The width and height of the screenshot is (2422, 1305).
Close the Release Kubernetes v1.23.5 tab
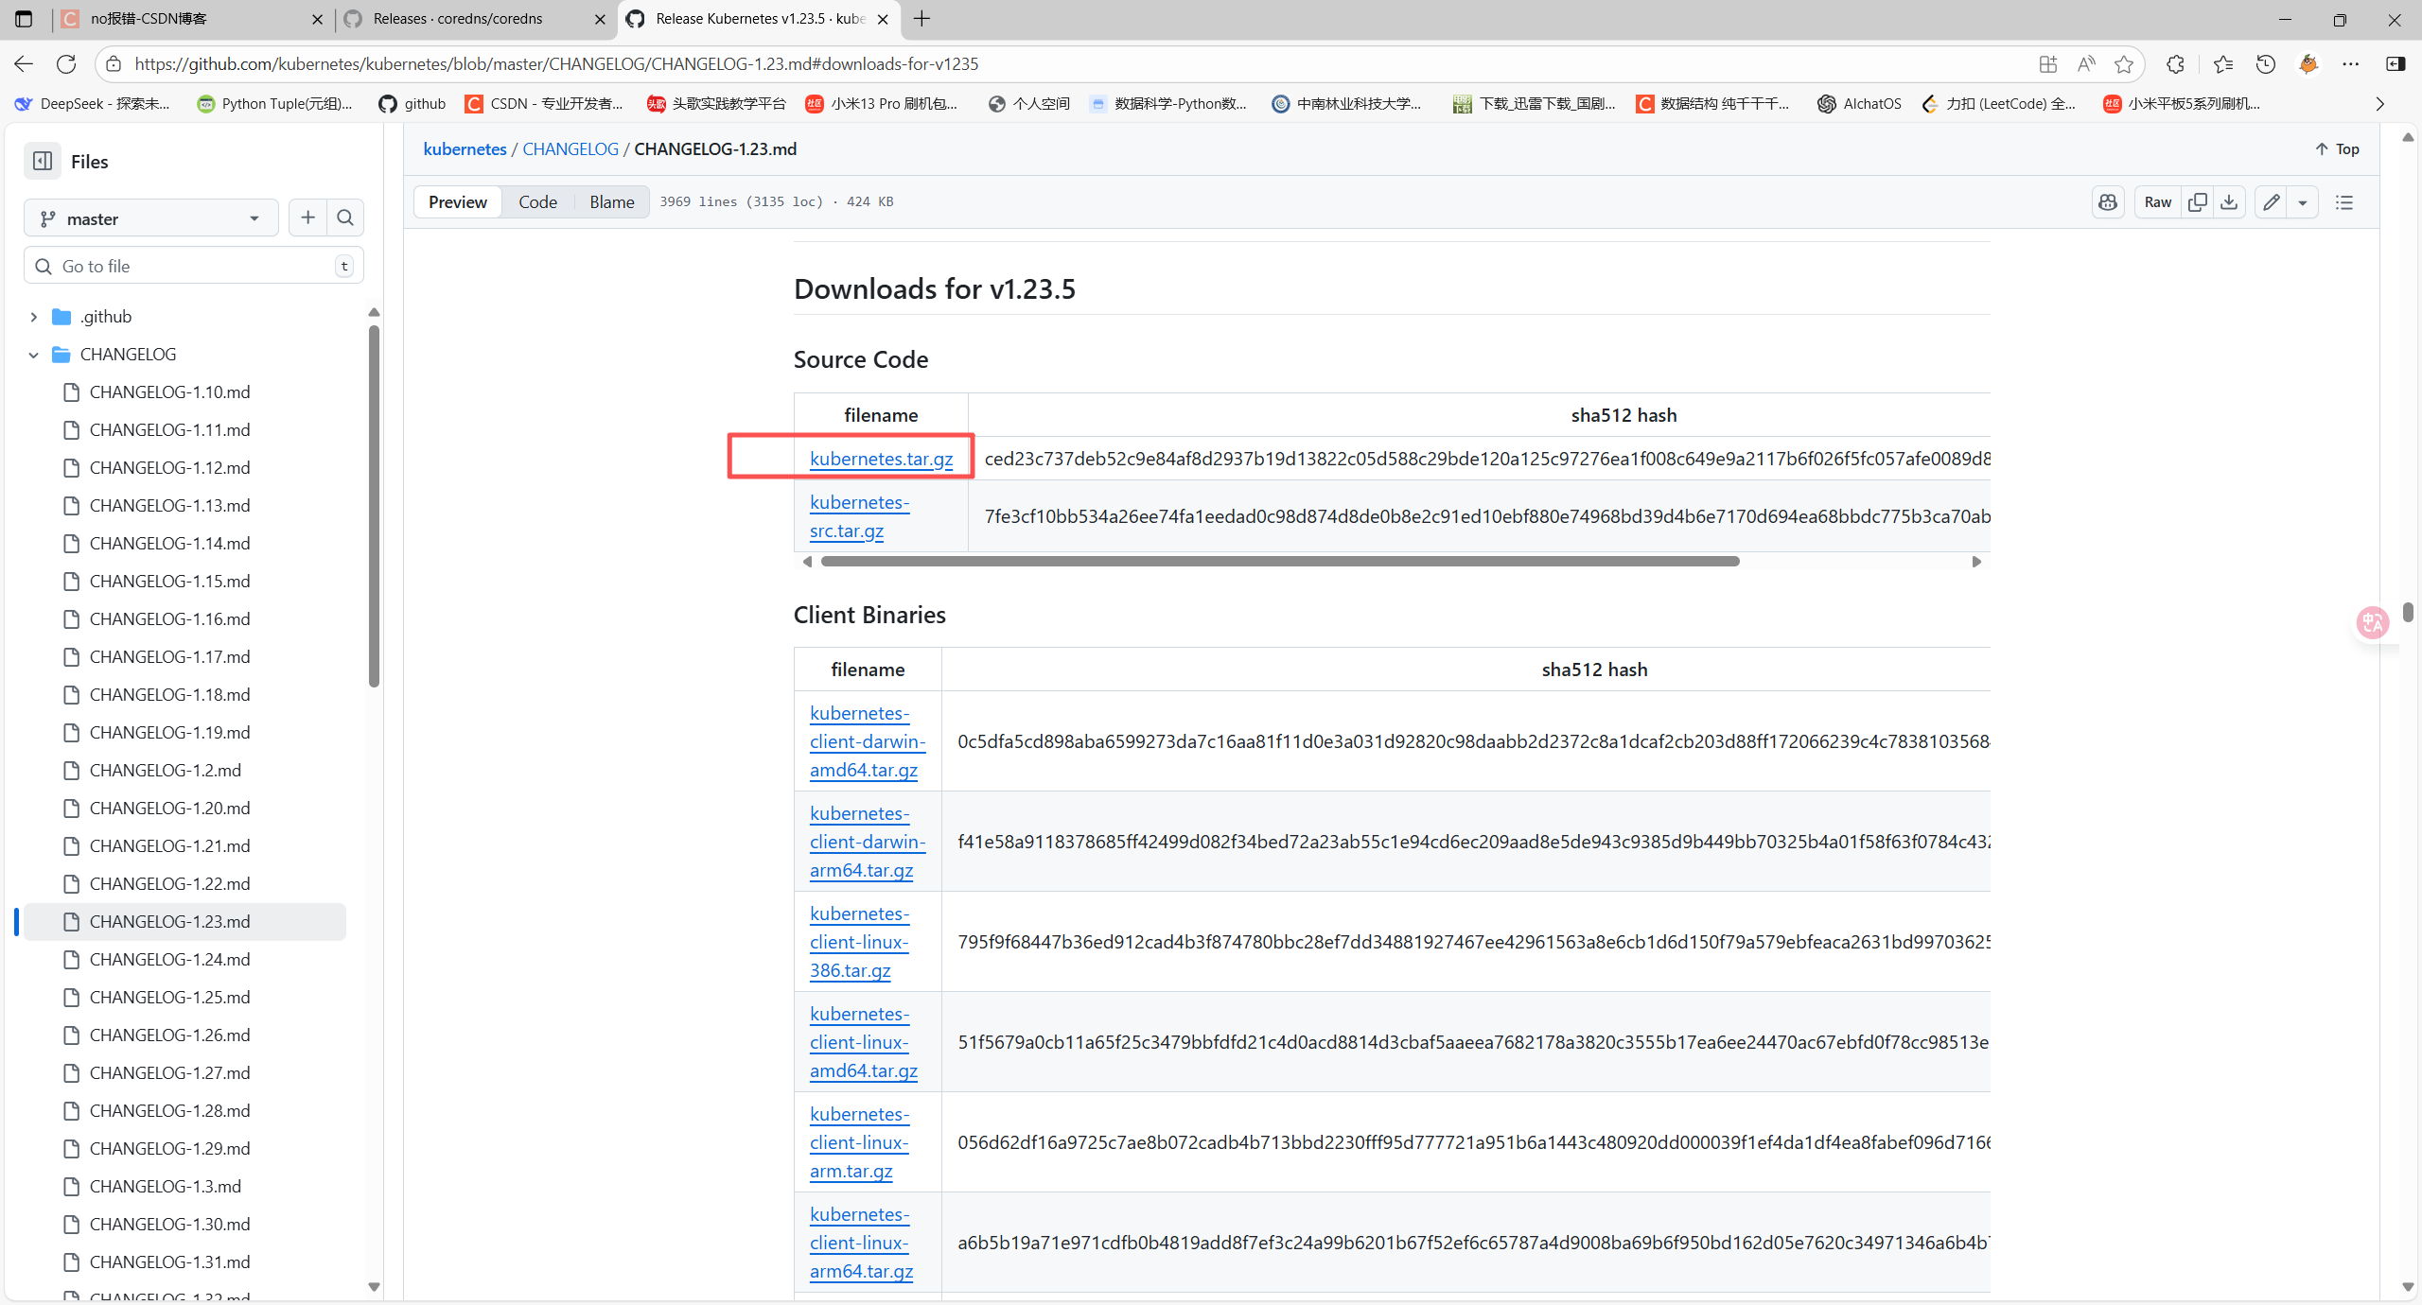pyautogui.click(x=883, y=19)
